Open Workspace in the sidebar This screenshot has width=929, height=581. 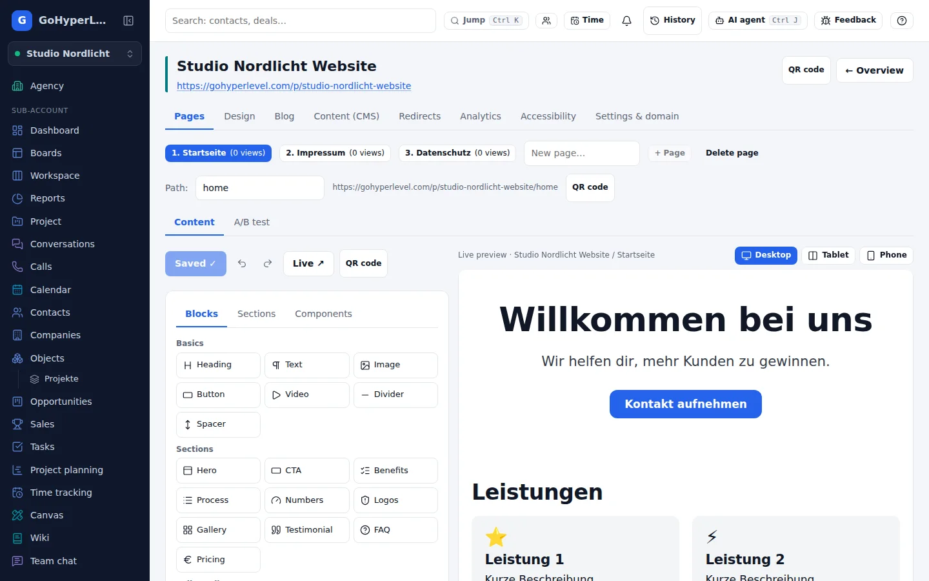point(75,176)
